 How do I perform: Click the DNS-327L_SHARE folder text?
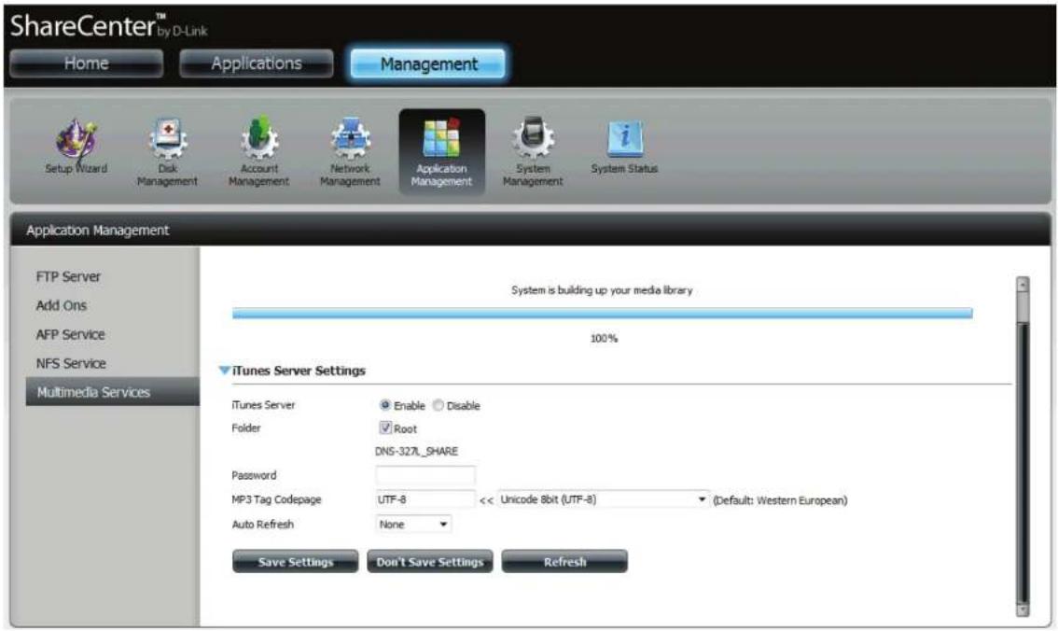pos(416,452)
